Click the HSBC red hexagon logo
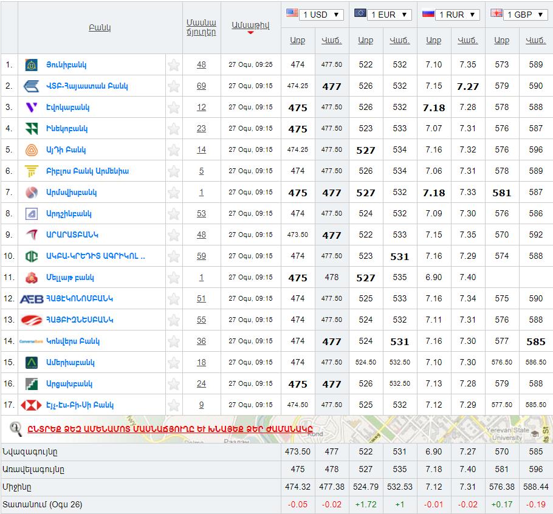 (x=32, y=405)
